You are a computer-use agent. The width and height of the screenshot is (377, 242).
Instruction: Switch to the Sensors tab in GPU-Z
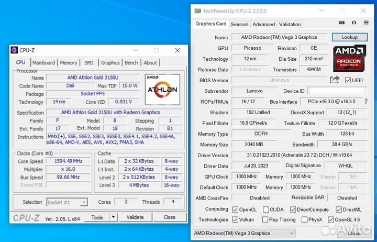[239, 24]
